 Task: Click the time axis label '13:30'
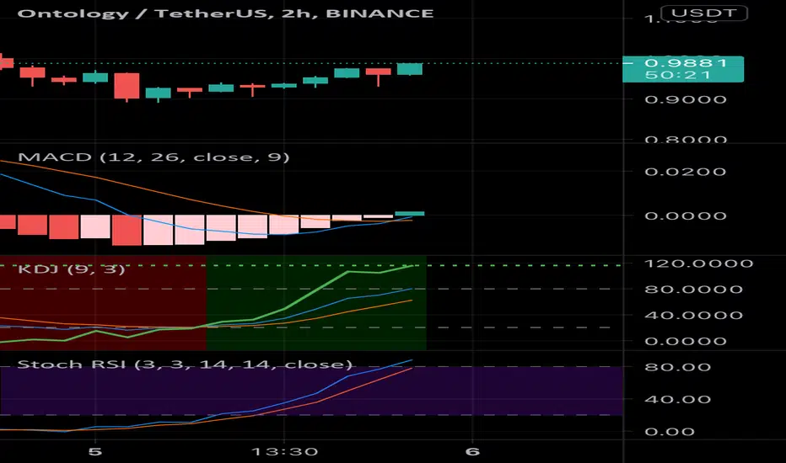284,452
